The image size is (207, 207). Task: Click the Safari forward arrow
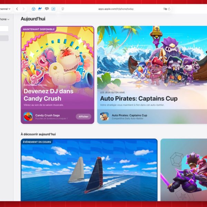click(23, 9)
